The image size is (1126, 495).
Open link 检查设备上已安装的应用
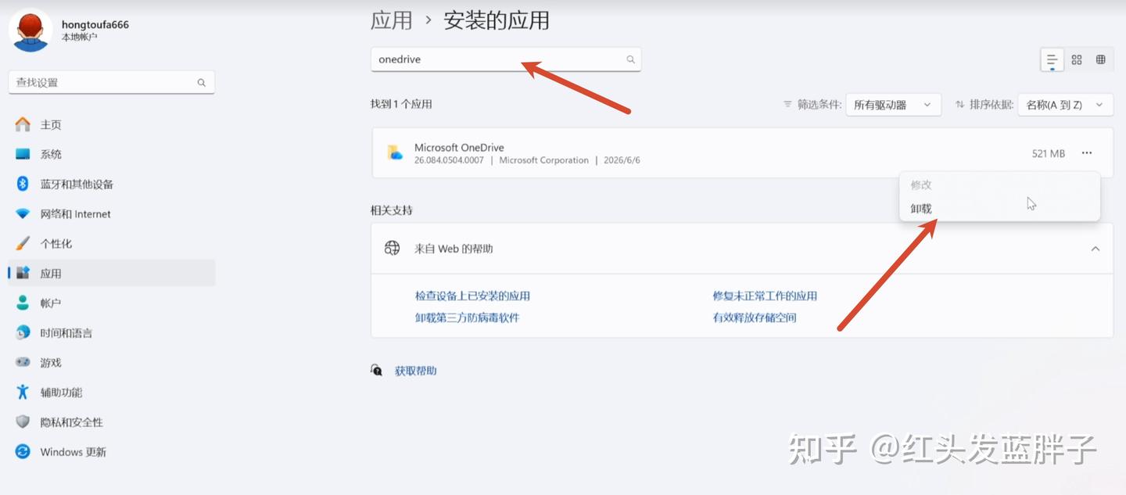coord(472,296)
